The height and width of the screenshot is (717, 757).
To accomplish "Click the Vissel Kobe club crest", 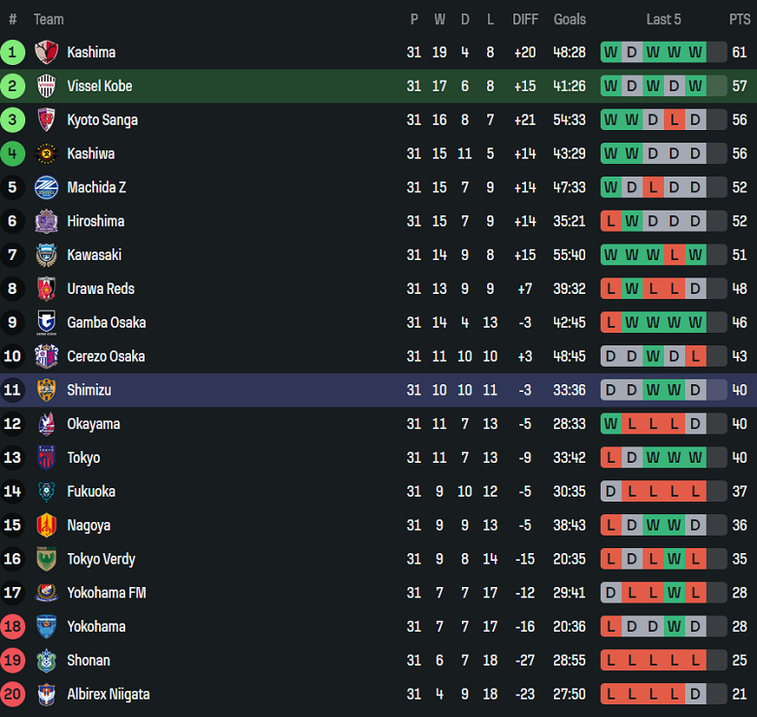I will (47, 86).
